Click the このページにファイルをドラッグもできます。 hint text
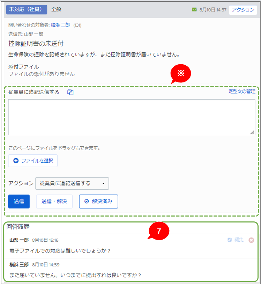 pos(54,148)
